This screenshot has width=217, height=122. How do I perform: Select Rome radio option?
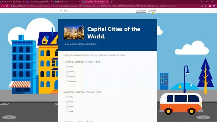[67, 72]
